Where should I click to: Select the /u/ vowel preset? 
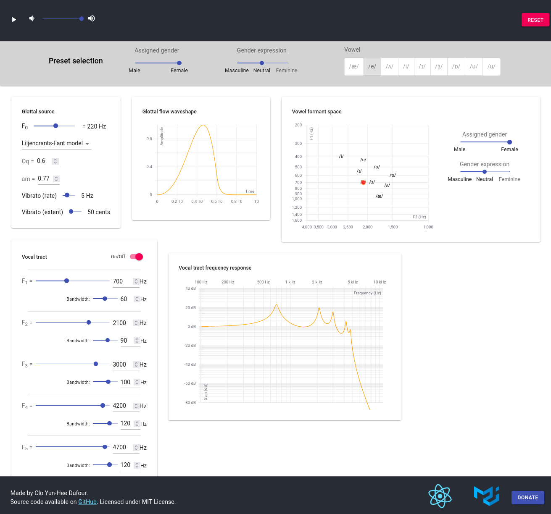pos(491,66)
